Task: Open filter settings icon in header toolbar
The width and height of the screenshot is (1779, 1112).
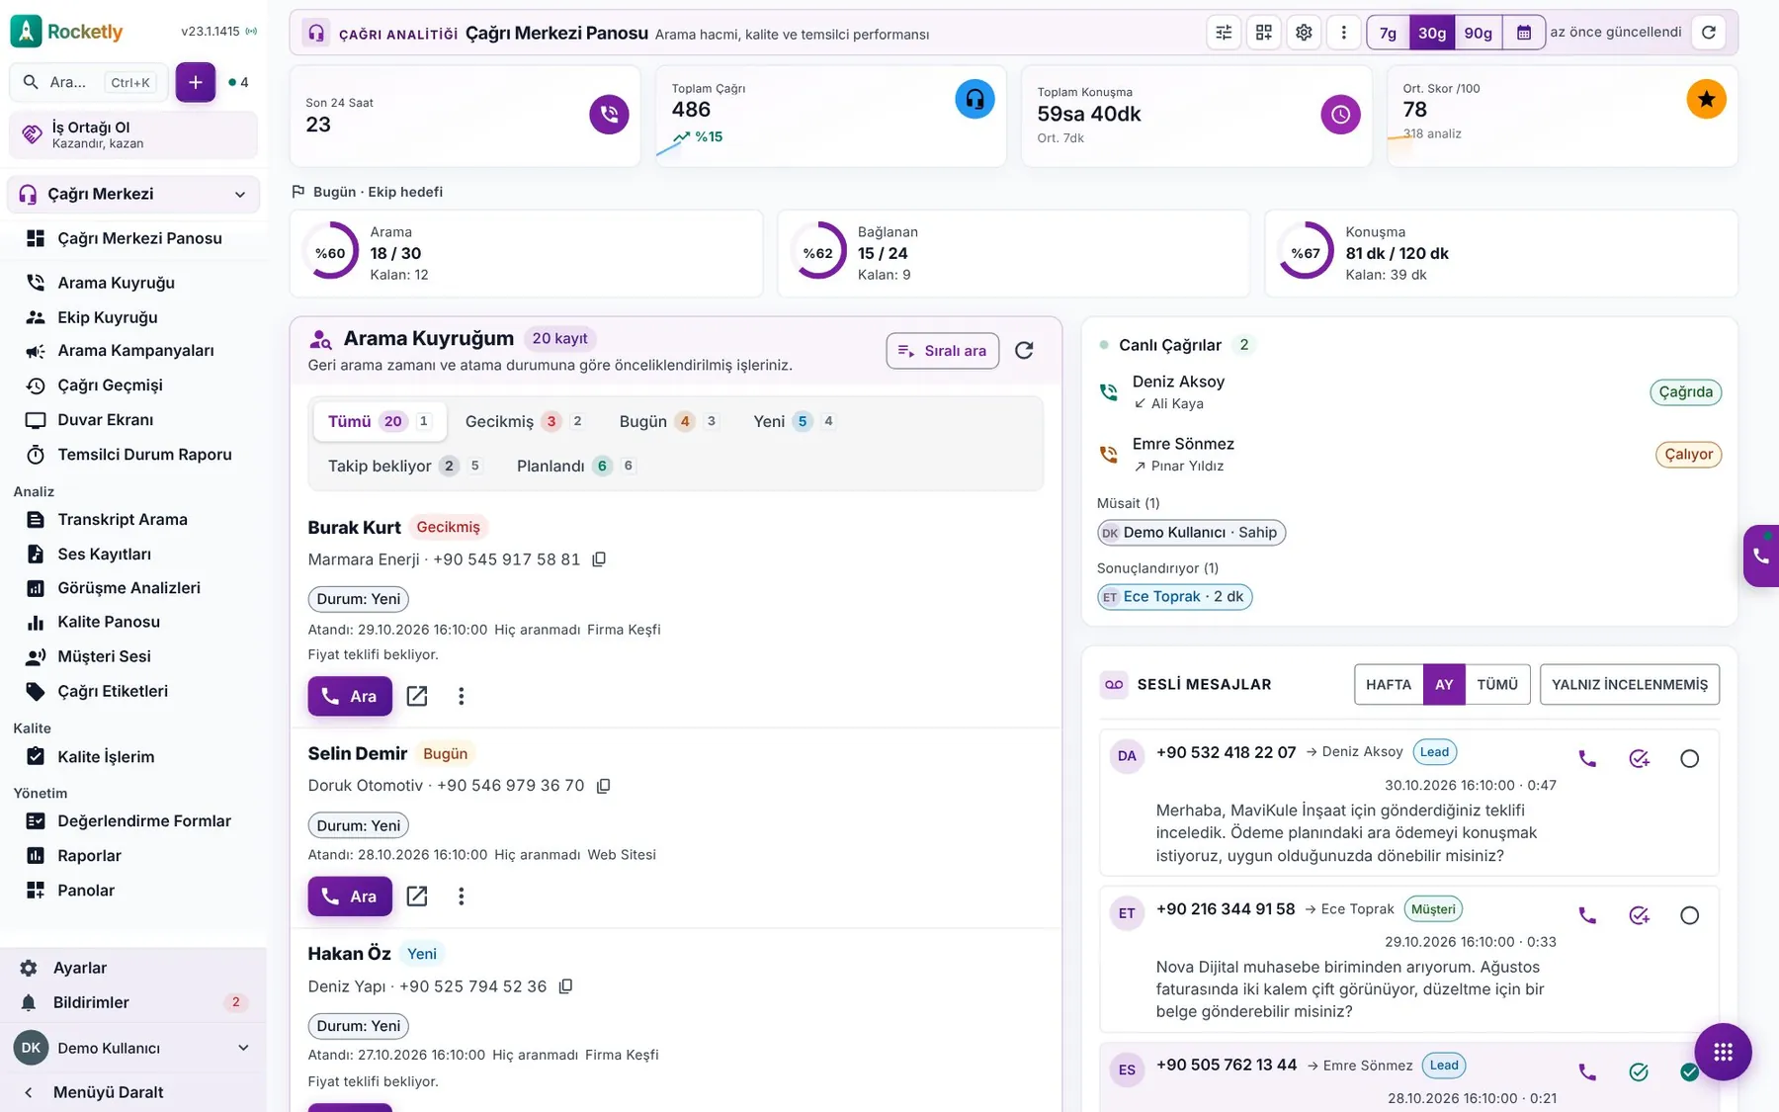Action: point(1224,33)
